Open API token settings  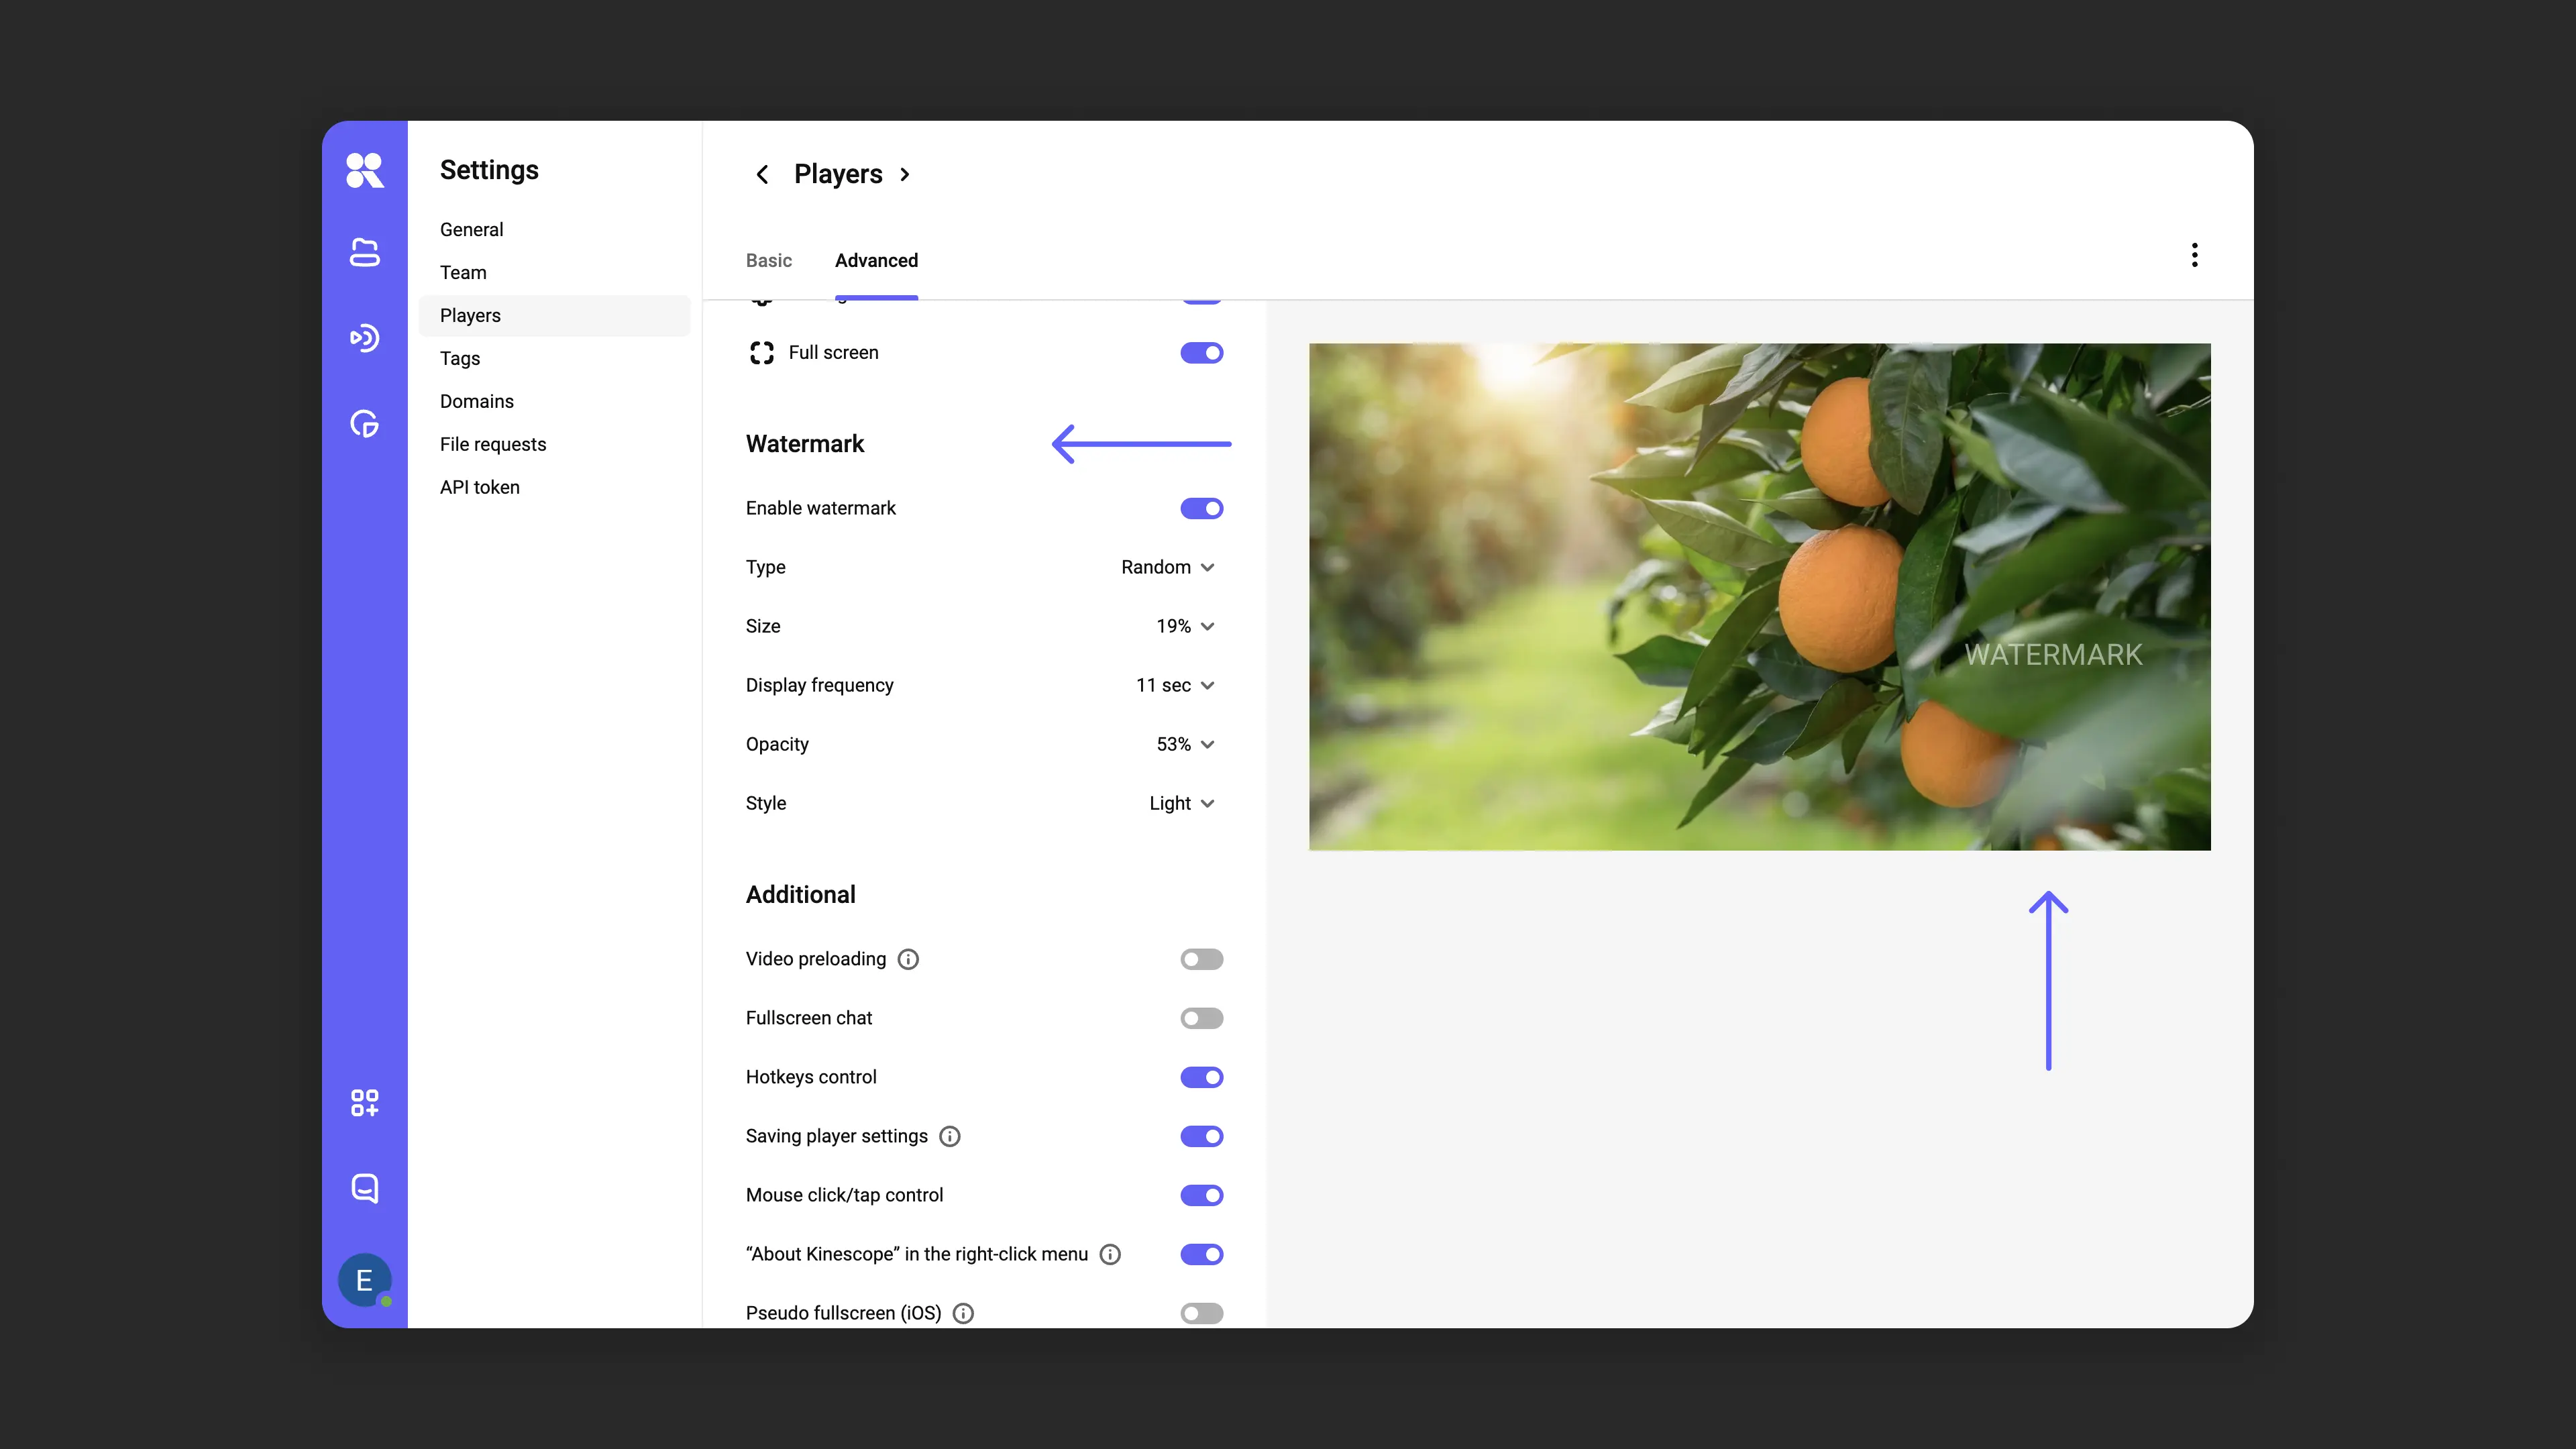[554, 488]
